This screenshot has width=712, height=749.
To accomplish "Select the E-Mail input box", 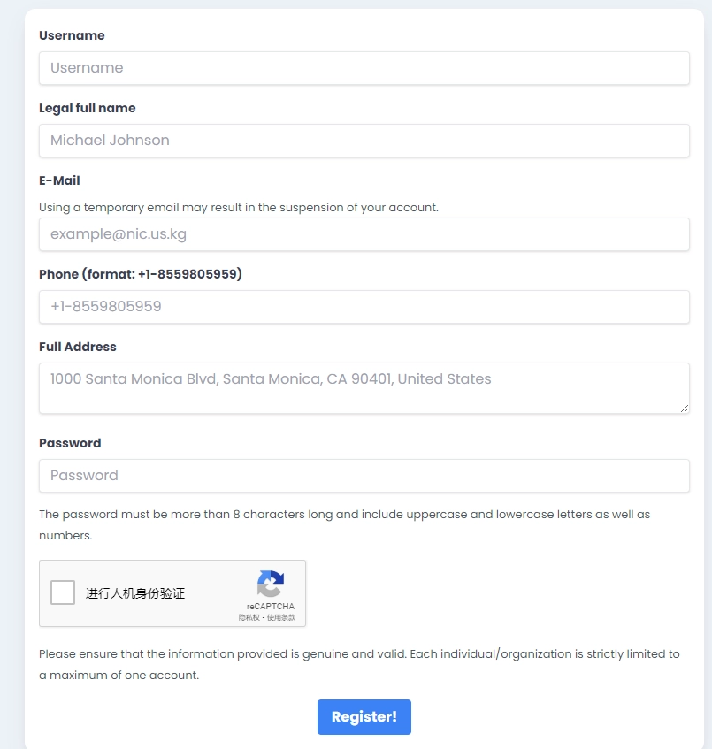I will tap(364, 234).
